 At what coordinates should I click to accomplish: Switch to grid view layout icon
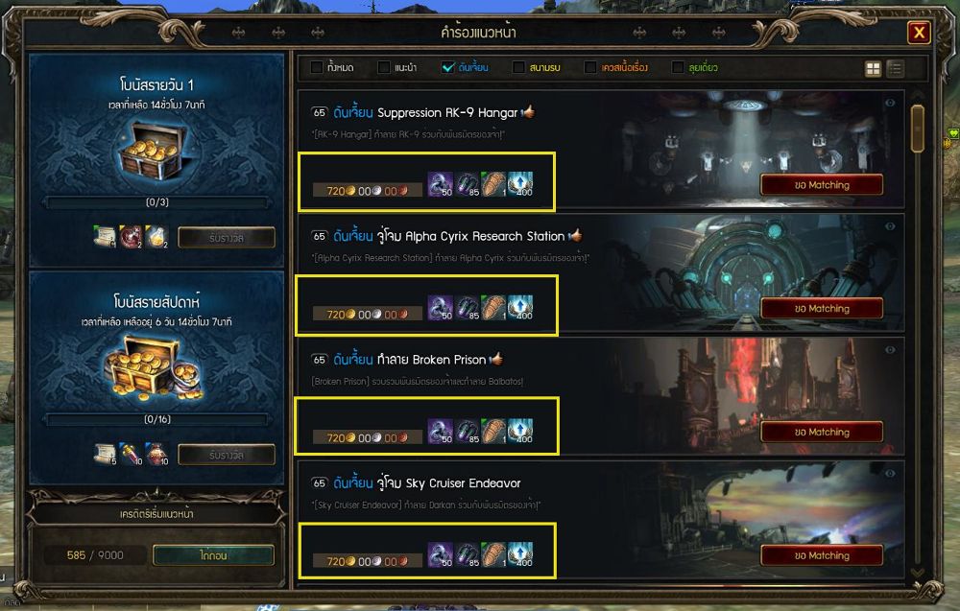coord(873,68)
